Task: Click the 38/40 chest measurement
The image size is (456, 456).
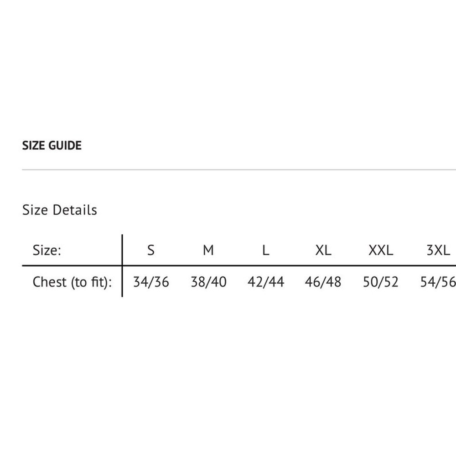Action: [x=208, y=282]
